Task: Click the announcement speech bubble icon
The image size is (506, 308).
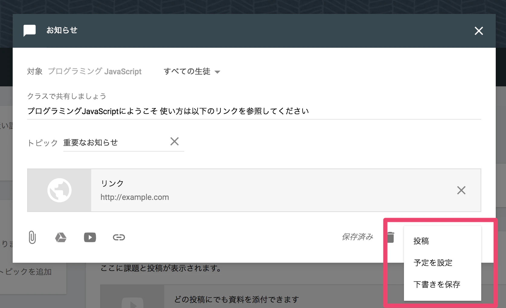Action: (30, 31)
